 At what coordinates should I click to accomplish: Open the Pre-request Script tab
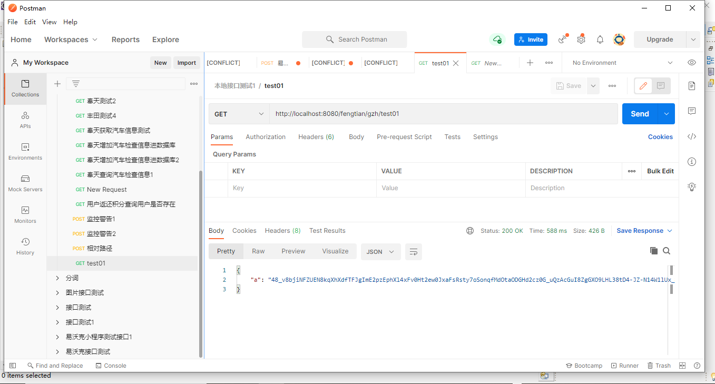(x=404, y=137)
